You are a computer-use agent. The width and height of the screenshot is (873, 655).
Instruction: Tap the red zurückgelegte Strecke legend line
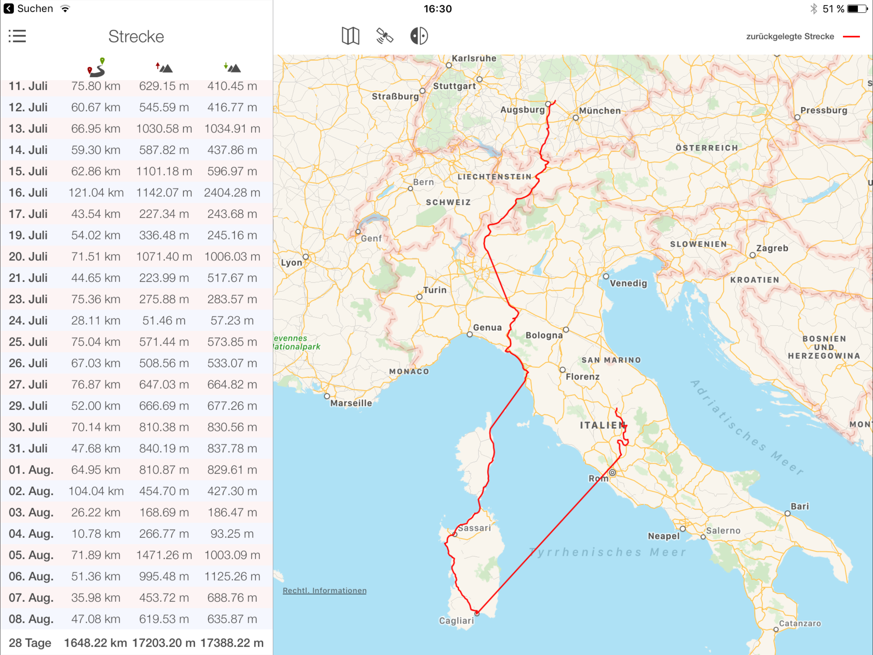[851, 36]
